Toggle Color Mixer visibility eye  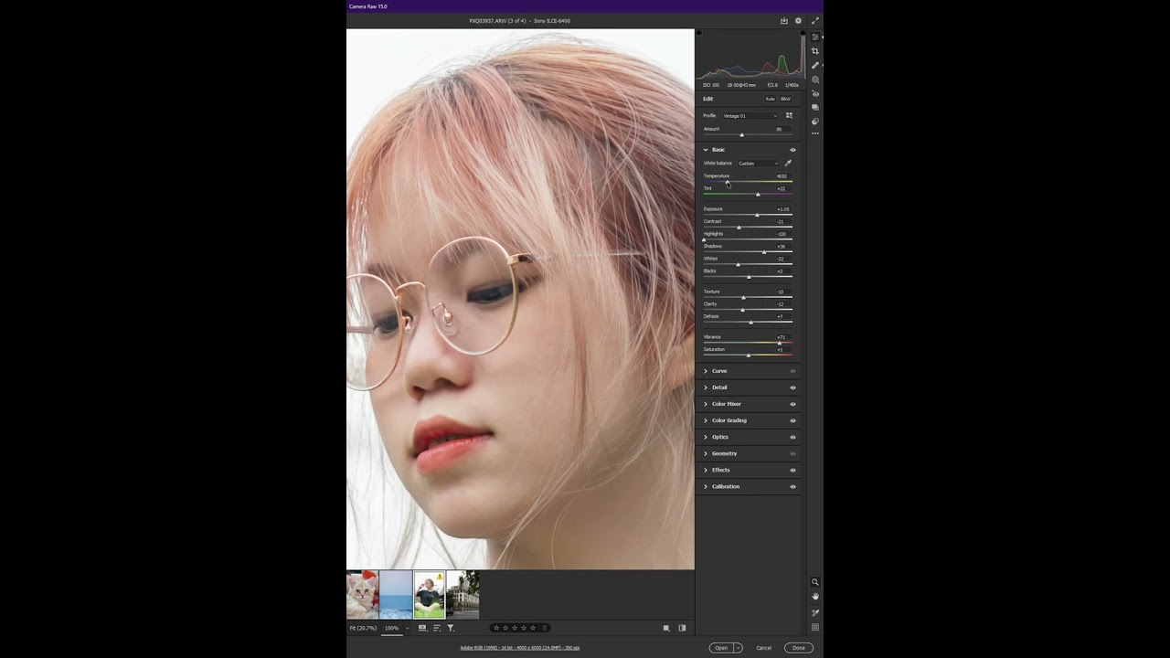pyautogui.click(x=792, y=404)
